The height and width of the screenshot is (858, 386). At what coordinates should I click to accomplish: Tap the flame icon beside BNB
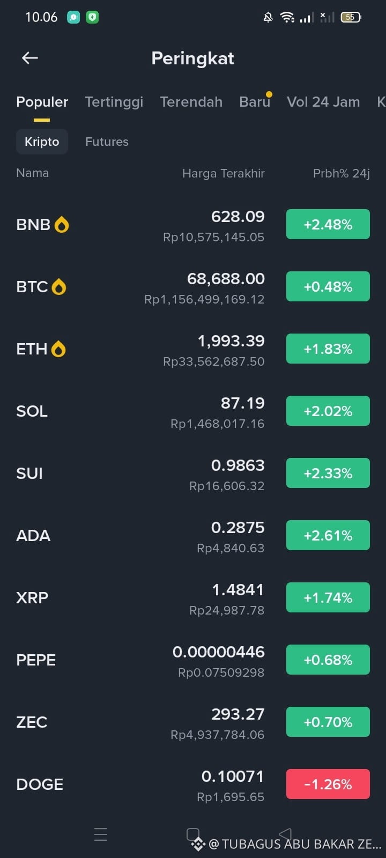point(62,225)
